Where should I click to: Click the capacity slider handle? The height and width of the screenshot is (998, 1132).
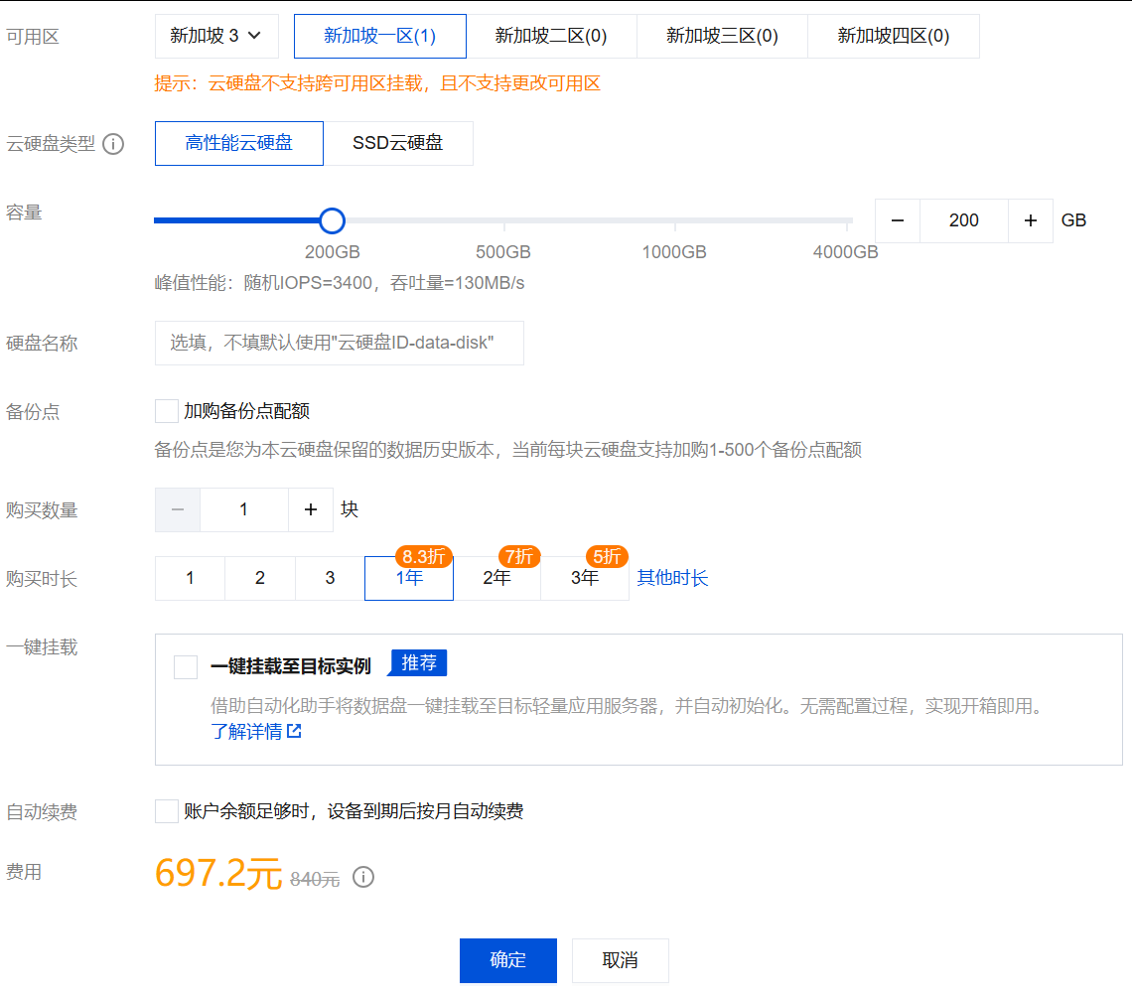tap(332, 220)
